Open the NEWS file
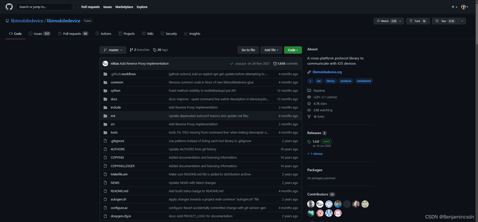 pos(115,183)
